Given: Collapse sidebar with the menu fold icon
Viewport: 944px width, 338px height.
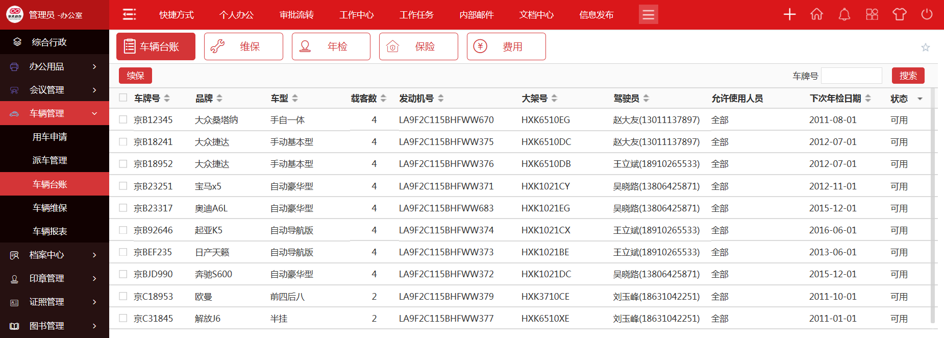Looking at the screenshot, I should click(x=130, y=14).
